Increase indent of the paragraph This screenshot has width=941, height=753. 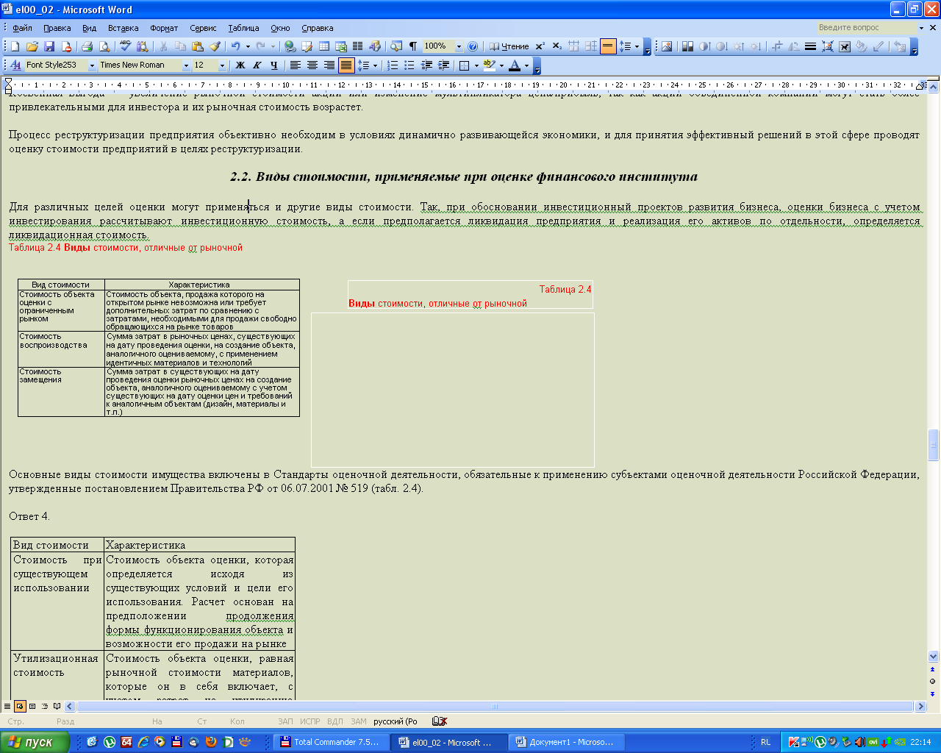(x=444, y=65)
